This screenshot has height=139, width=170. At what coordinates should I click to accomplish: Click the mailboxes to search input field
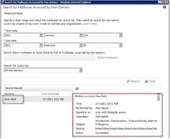pyautogui.click(x=49, y=58)
